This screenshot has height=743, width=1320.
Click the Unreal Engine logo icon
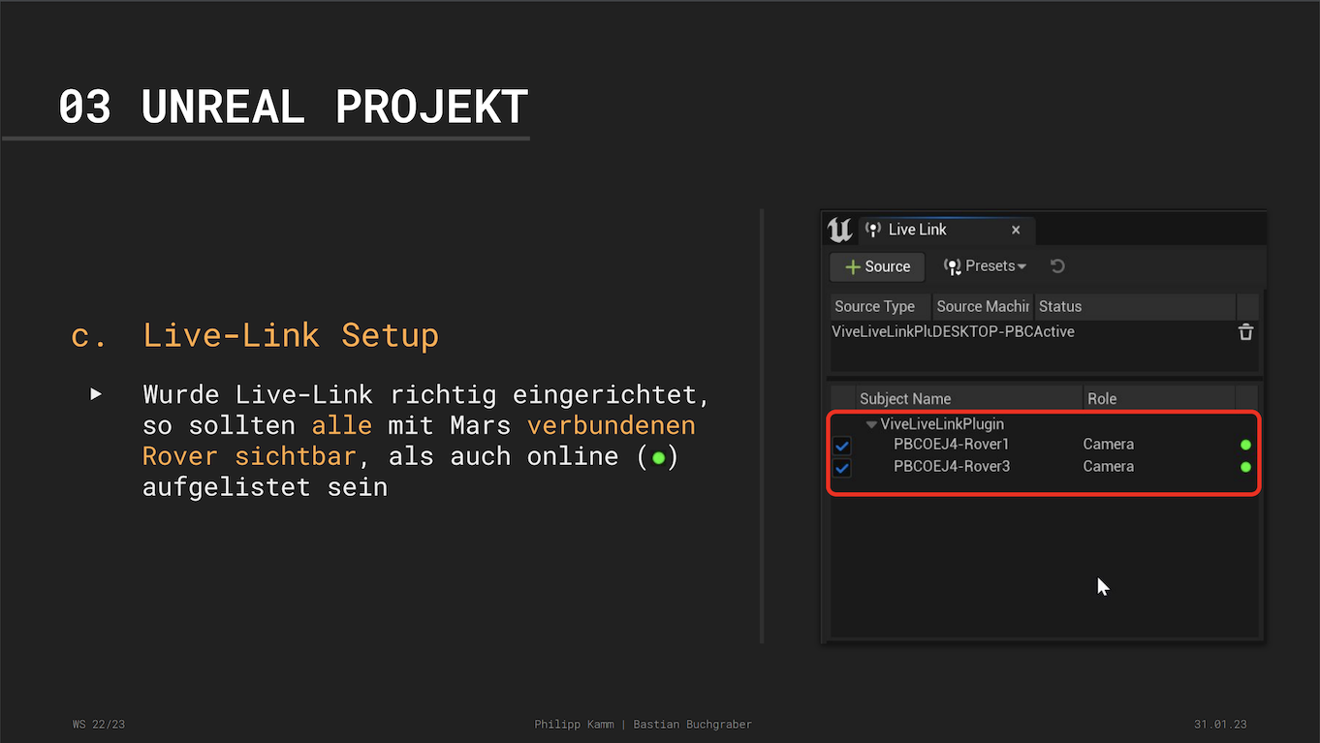(839, 231)
